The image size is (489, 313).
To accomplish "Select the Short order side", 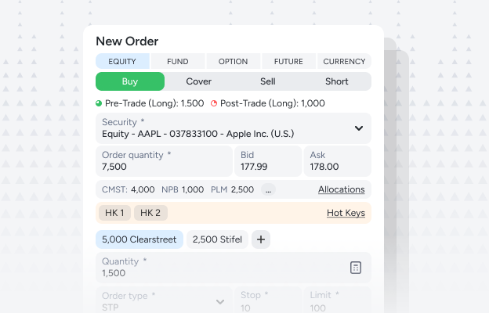I will (336, 81).
